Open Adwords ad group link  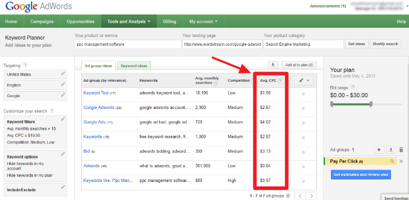pyautogui.click(x=91, y=166)
